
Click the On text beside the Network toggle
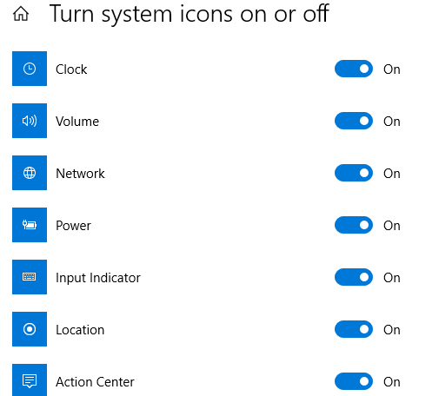point(392,174)
